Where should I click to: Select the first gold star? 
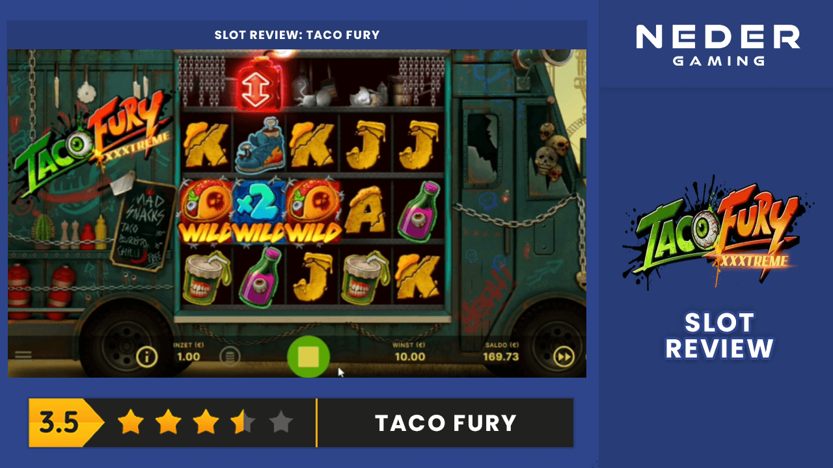[x=130, y=422]
